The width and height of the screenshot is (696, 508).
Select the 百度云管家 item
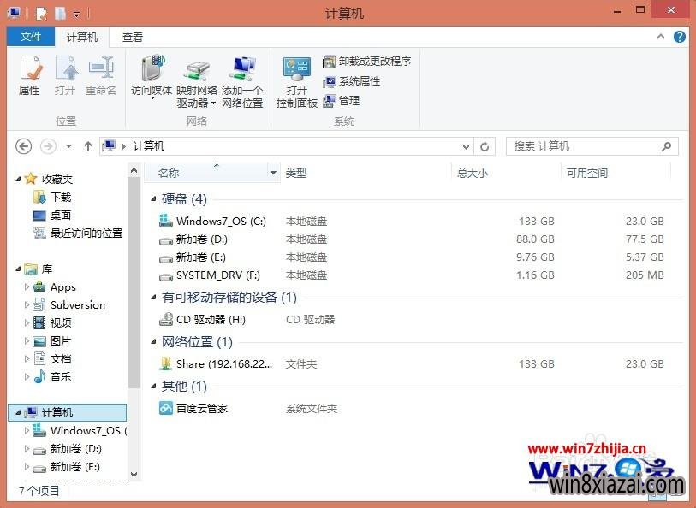tap(201, 409)
